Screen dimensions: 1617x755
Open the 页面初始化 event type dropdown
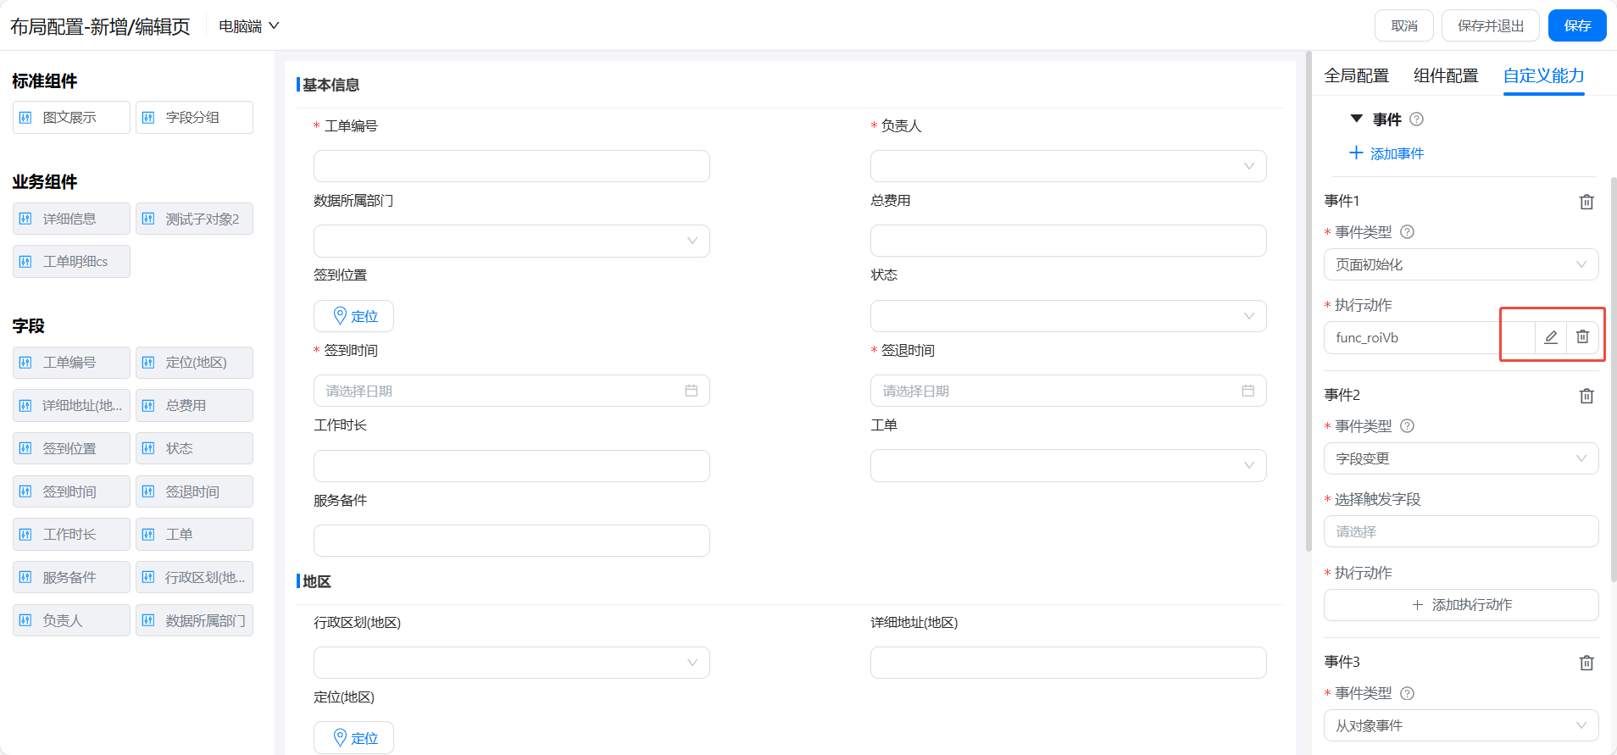[1460, 264]
